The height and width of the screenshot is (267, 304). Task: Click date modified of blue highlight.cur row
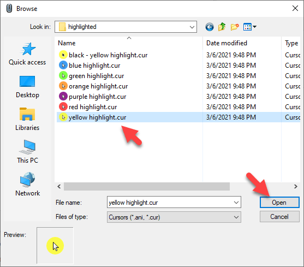(231, 66)
